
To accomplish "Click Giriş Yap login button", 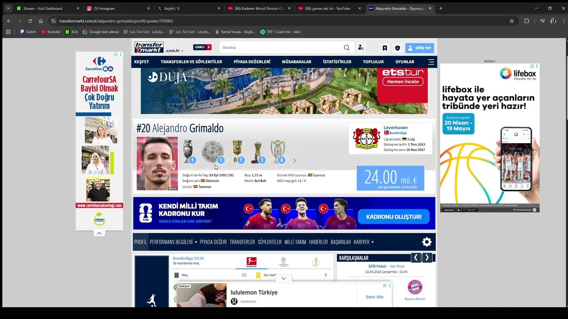I will pyautogui.click(x=419, y=48).
